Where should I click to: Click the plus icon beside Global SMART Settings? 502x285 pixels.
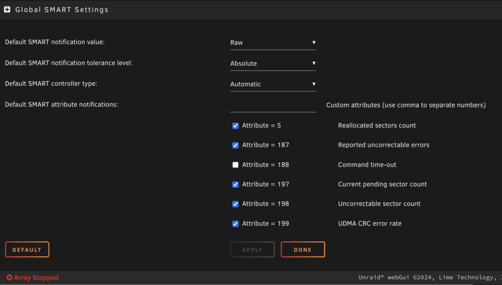click(x=7, y=10)
